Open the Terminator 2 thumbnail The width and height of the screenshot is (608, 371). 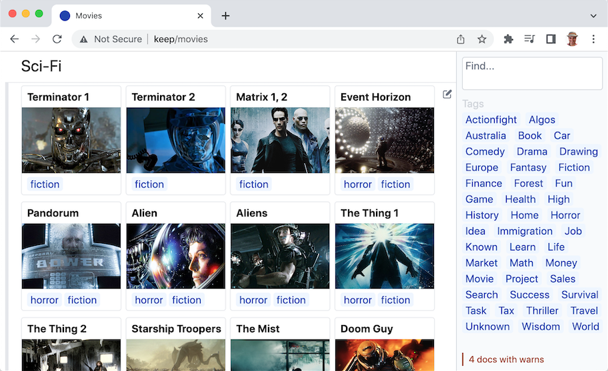pyautogui.click(x=175, y=140)
